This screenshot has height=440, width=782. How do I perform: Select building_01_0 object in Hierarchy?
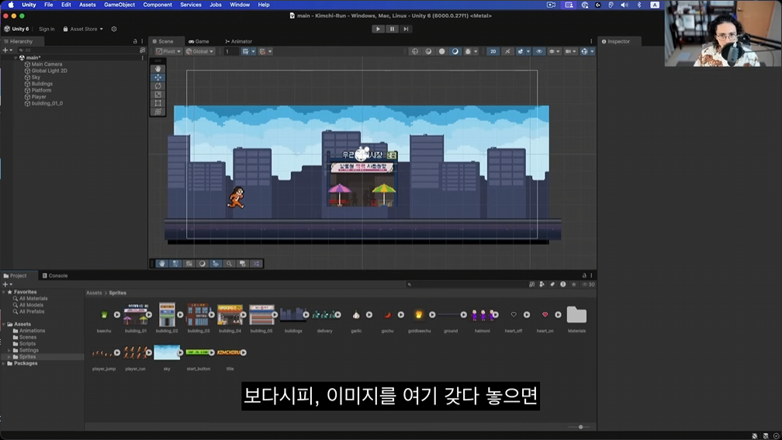click(x=47, y=103)
